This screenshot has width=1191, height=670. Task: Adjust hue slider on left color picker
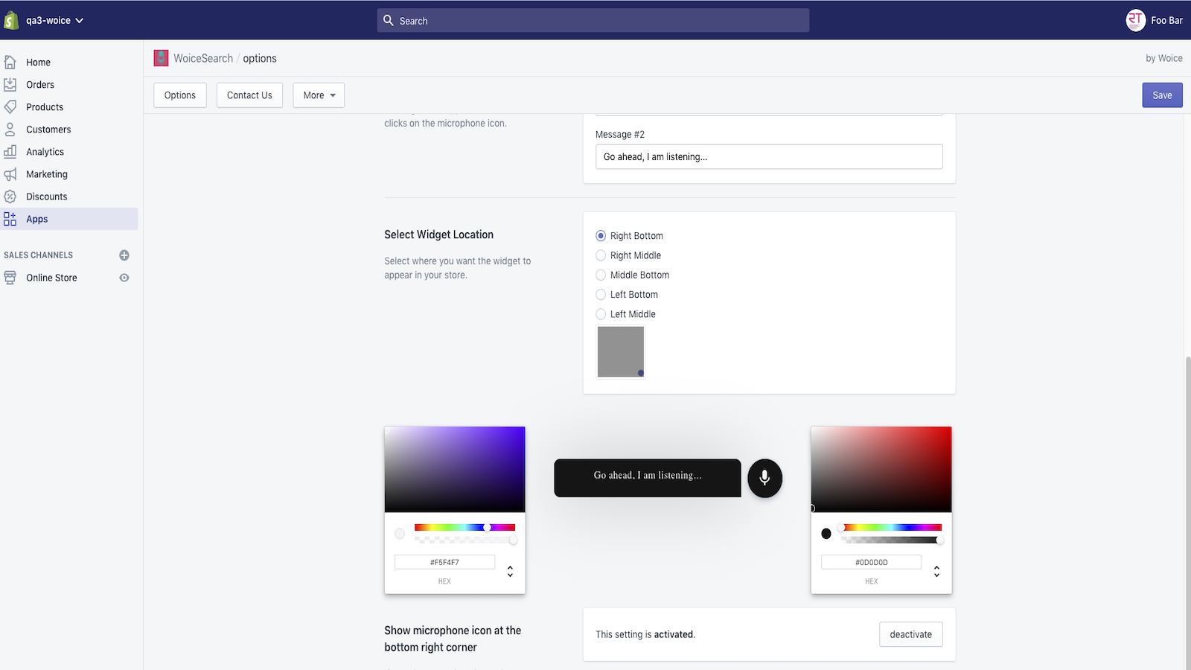pyautogui.click(x=464, y=527)
